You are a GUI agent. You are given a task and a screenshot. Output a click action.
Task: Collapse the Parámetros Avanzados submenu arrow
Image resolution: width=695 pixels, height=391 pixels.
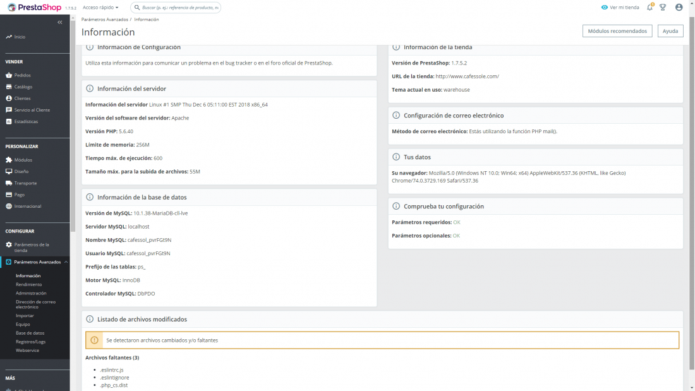(66, 262)
